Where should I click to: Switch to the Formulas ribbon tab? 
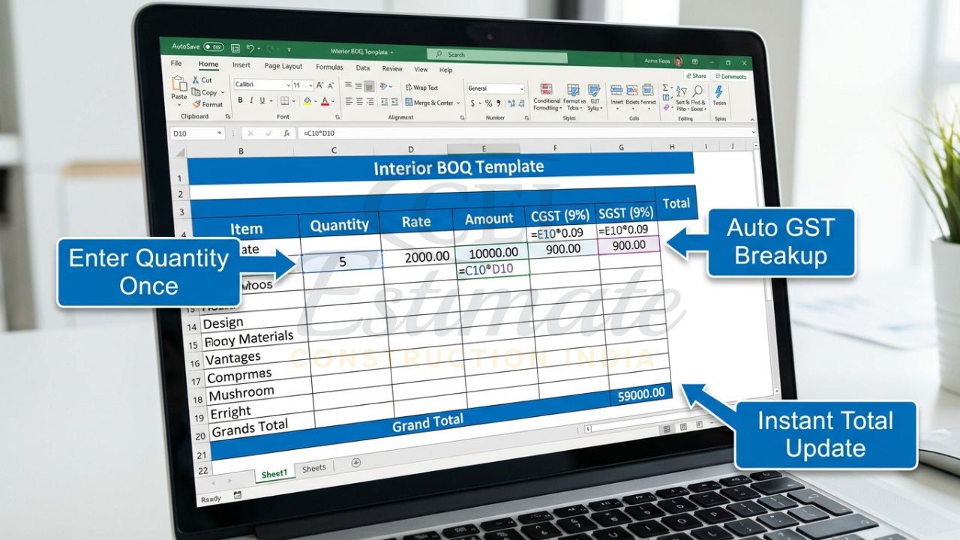click(x=330, y=67)
